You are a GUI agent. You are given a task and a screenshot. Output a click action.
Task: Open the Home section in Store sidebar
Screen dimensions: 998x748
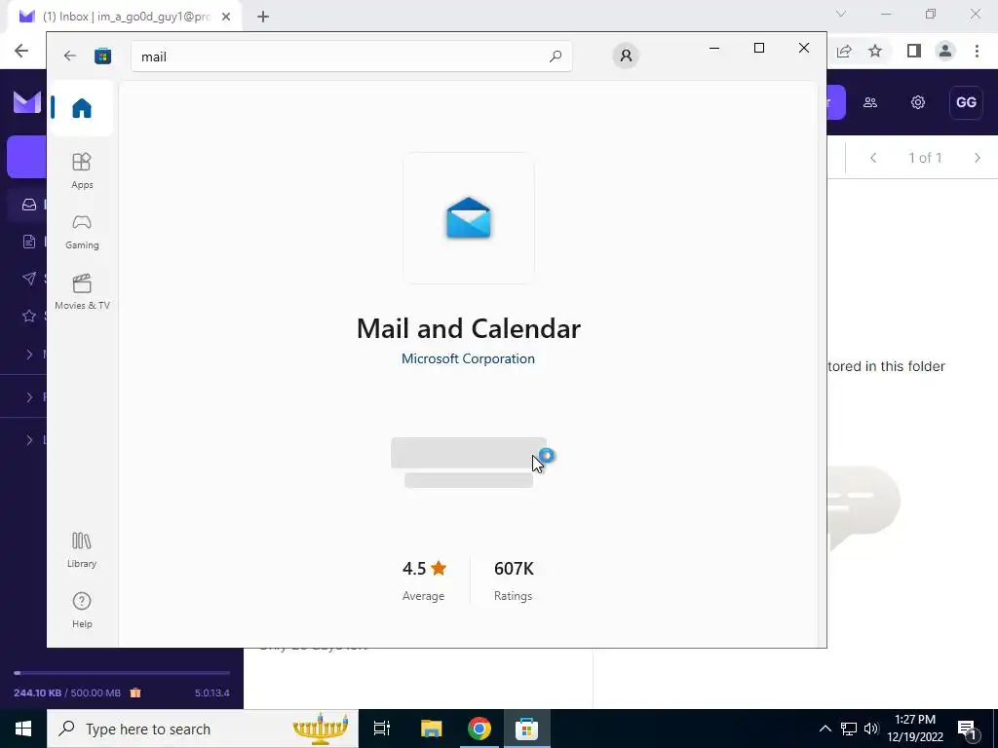[x=82, y=108]
